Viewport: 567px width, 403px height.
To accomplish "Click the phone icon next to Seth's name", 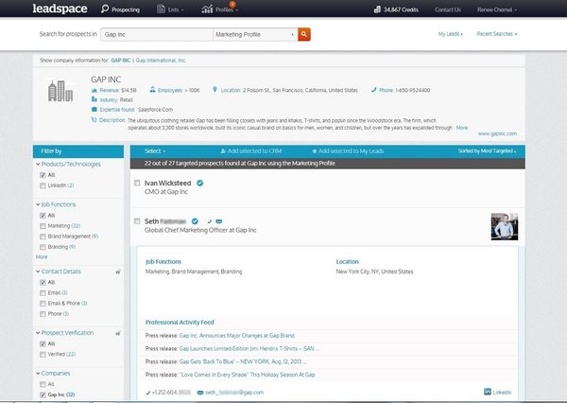I will pos(210,221).
